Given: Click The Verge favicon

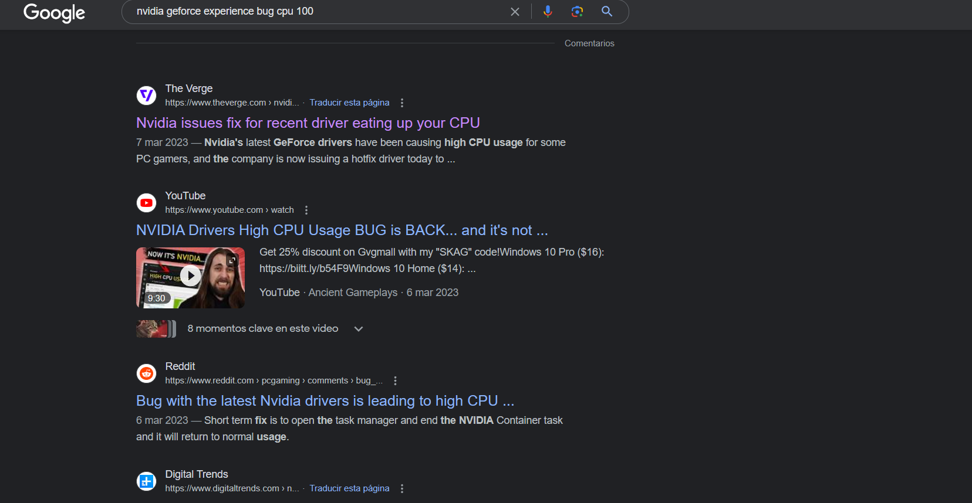Looking at the screenshot, I should [146, 95].
